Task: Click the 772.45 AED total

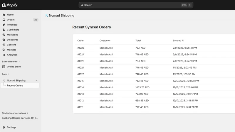Action: click(x=142, y=107)
